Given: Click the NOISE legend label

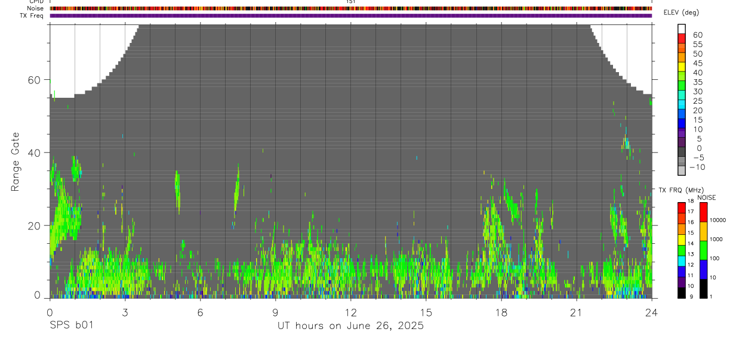Looking at the screenshot, I should click(x=706, y=197).
